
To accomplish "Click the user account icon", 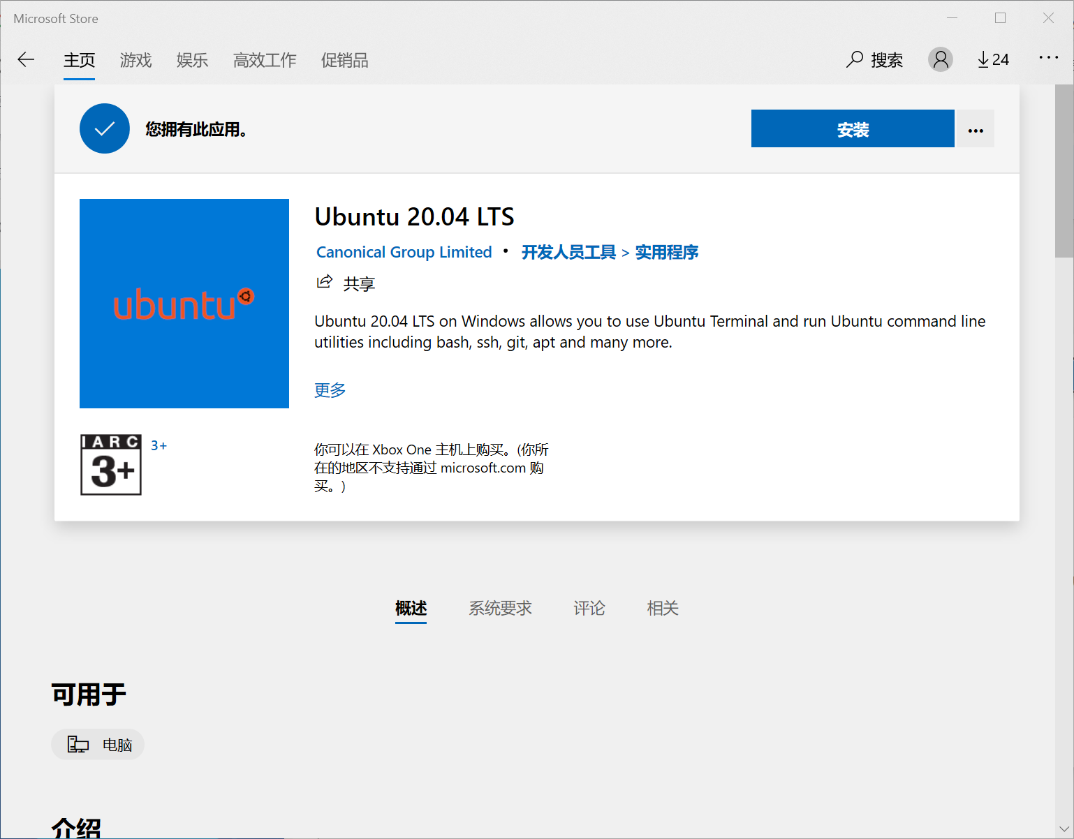I will [940, 59].
